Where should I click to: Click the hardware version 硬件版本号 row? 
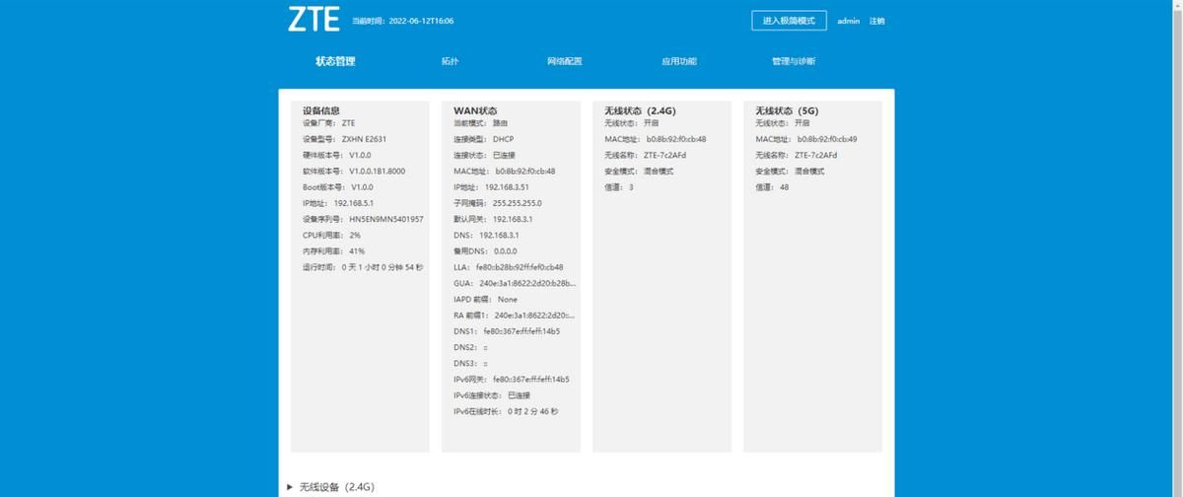[x=337, y=155]
